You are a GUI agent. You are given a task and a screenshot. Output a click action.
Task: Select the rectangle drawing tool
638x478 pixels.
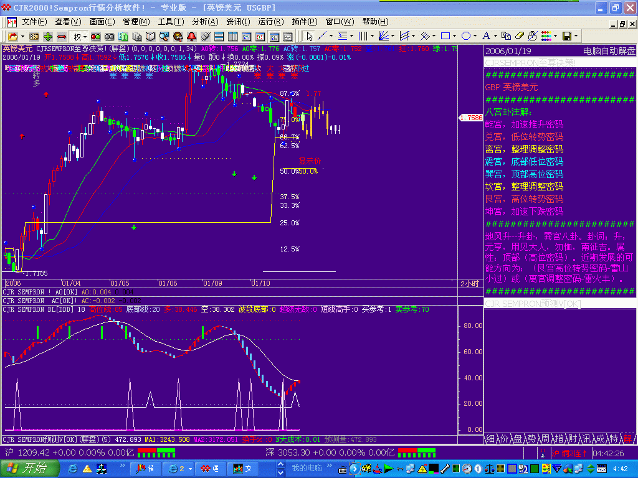pyautogui.click(x=445, y=36)
